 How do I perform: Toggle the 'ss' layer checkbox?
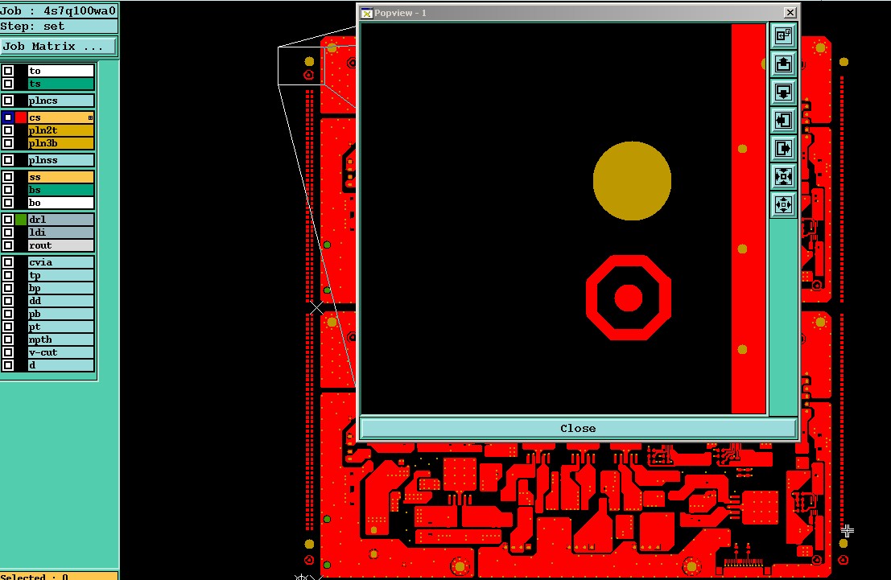pyautogui.click(x=8, y=177)
